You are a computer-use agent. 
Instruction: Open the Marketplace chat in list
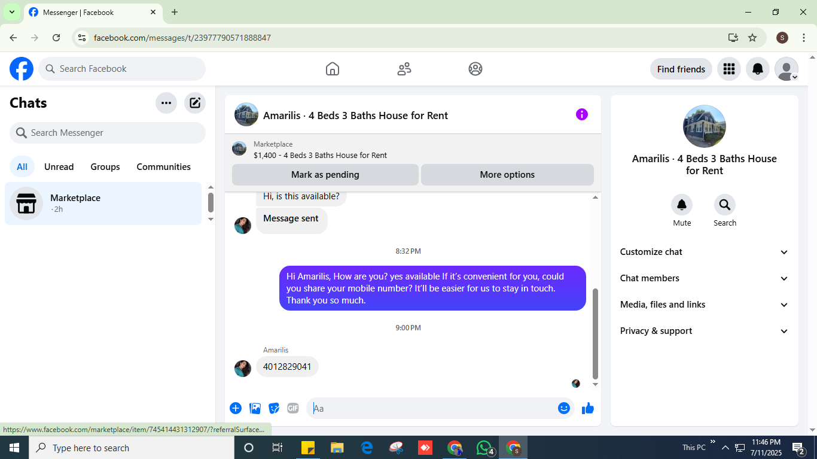click(x=103, y=203)
